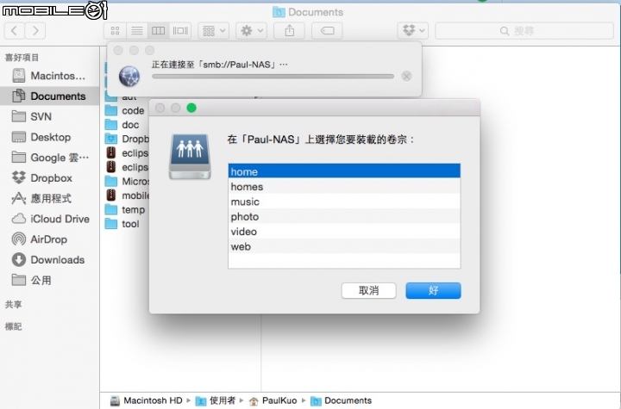Click the code folder icon
This screenshot has height=409, width=621.
pyautogui.click(x=111, y=110)
